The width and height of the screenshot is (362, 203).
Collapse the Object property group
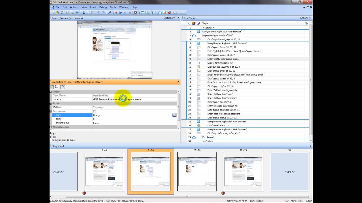pos(51,92)
